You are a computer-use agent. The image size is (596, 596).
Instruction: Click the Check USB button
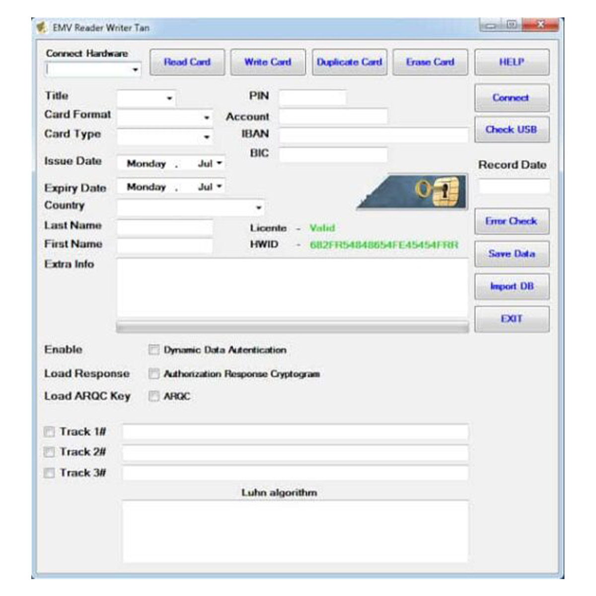click(x=512, y=130)
